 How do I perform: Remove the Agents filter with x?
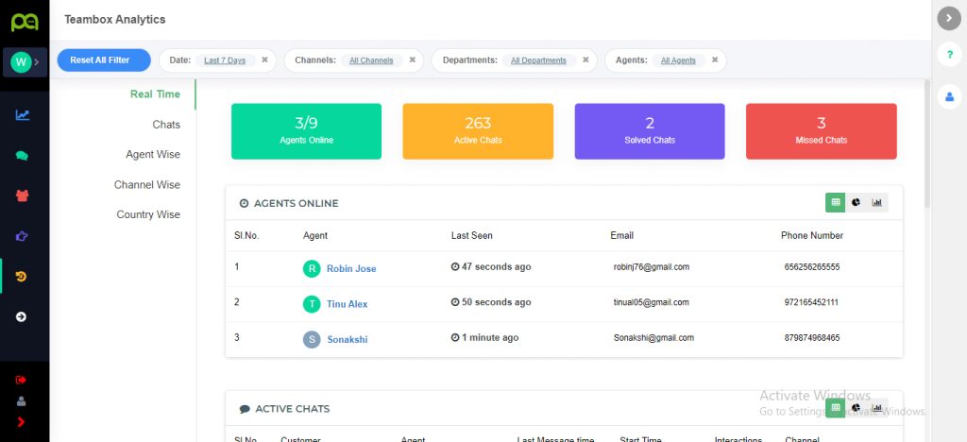point(715,59)
